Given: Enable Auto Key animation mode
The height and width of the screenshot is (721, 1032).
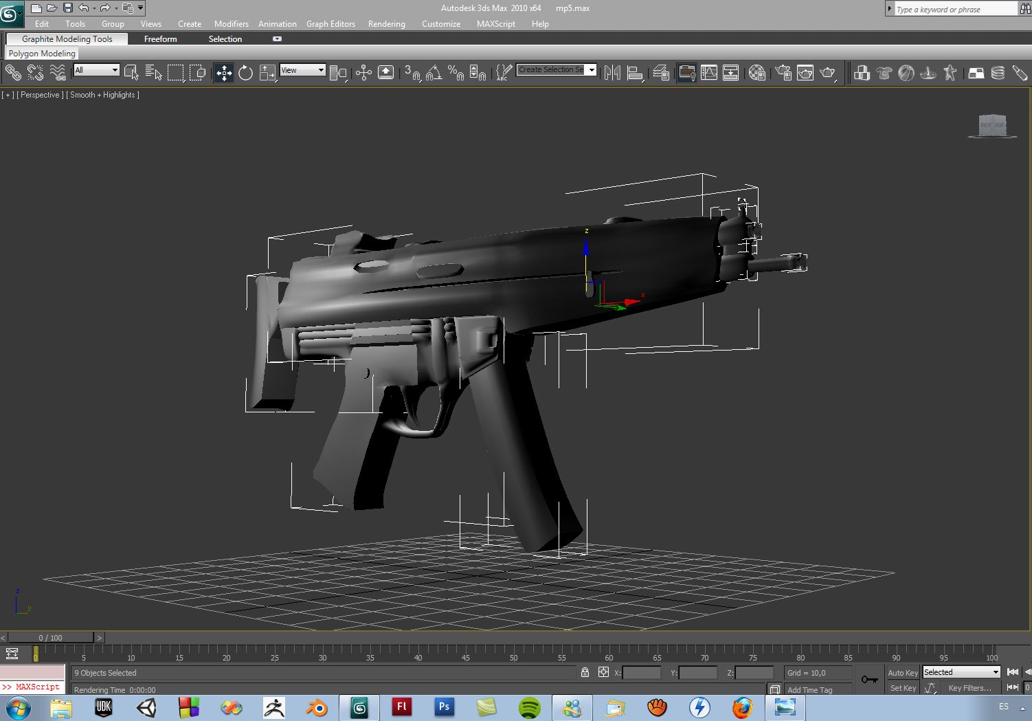Looking at the screenshot, I should click(902, 672).
